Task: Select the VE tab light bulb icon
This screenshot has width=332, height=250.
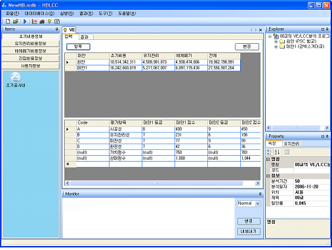Action: click(x=65, y=30)
